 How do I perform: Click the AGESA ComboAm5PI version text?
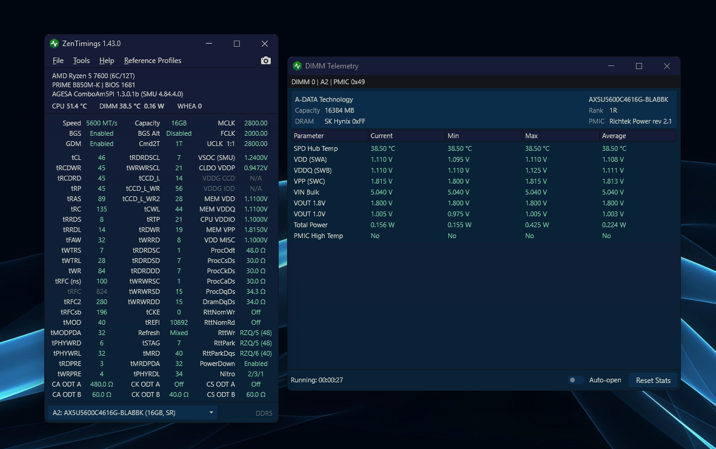(x=118, y=94)
